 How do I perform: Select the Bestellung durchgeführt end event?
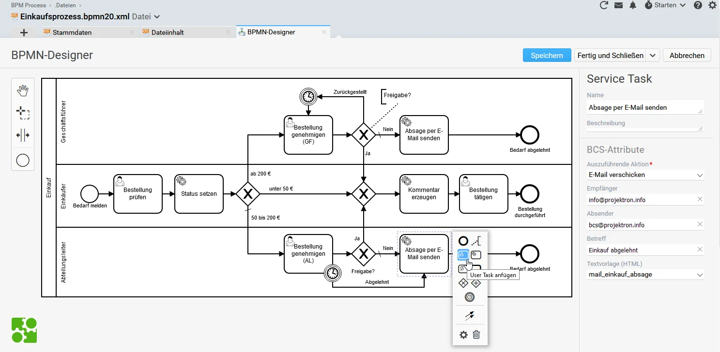point(530,193)
